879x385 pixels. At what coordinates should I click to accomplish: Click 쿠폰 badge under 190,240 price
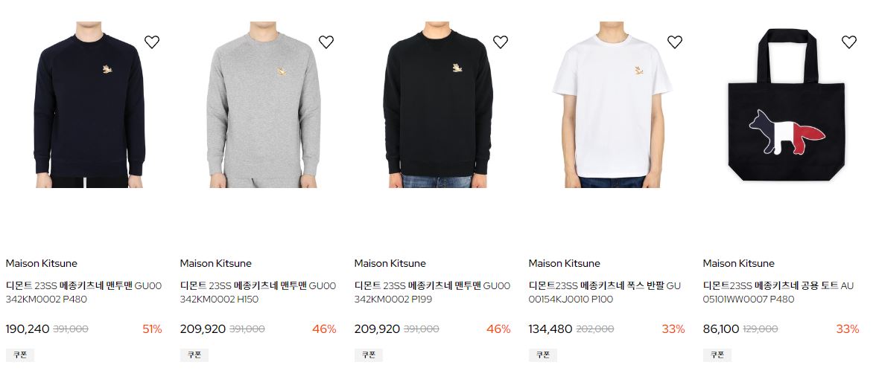[x=20, y=355]
